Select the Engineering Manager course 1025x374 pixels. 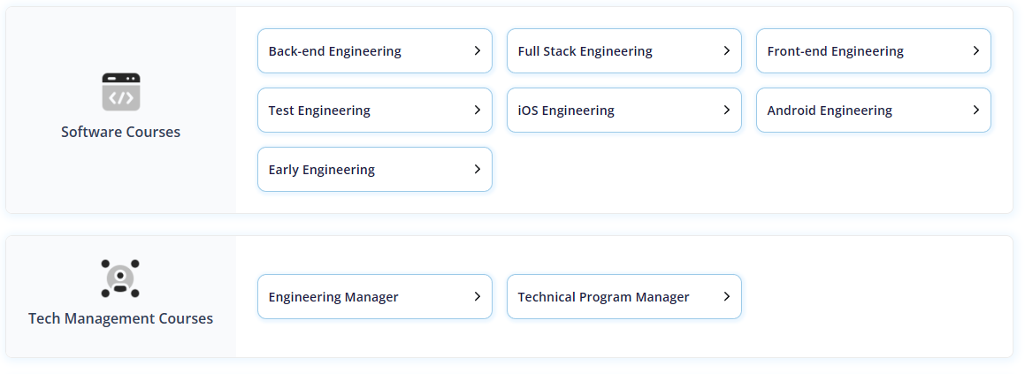tap(375, 297)
